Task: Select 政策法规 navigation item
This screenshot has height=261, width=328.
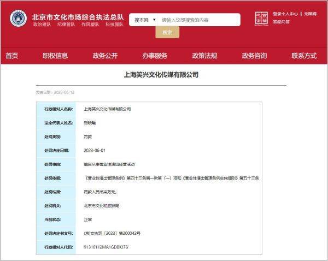Action: 204,56
